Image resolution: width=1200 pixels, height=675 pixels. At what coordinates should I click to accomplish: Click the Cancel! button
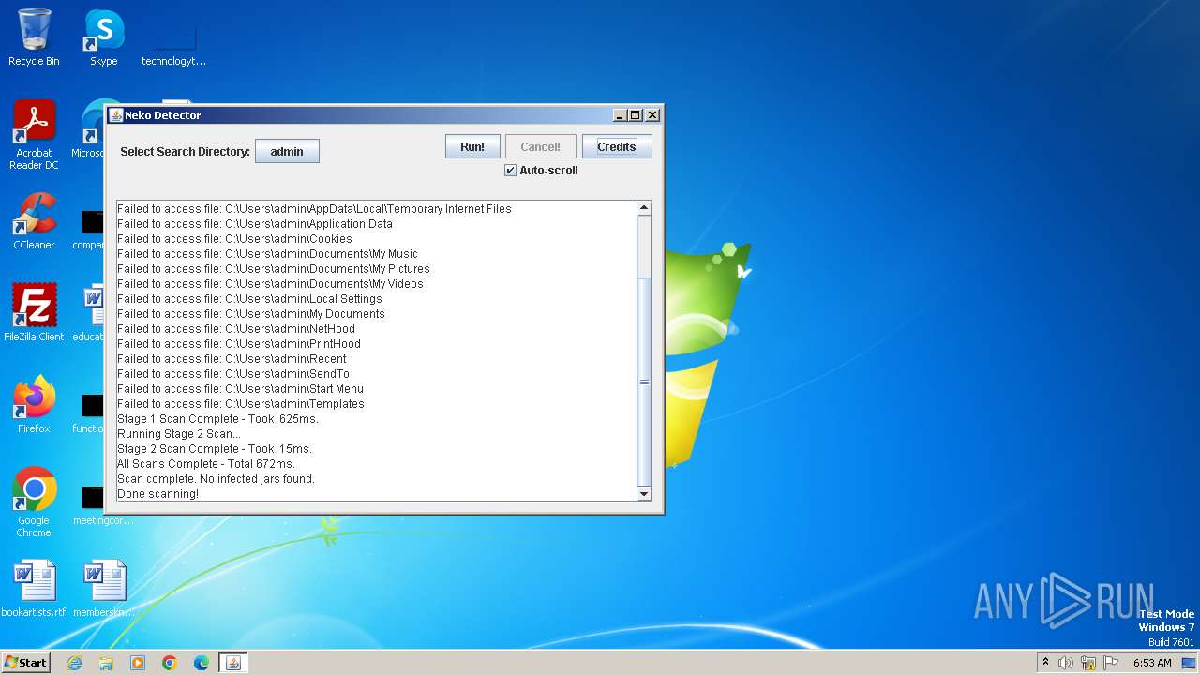541,146
